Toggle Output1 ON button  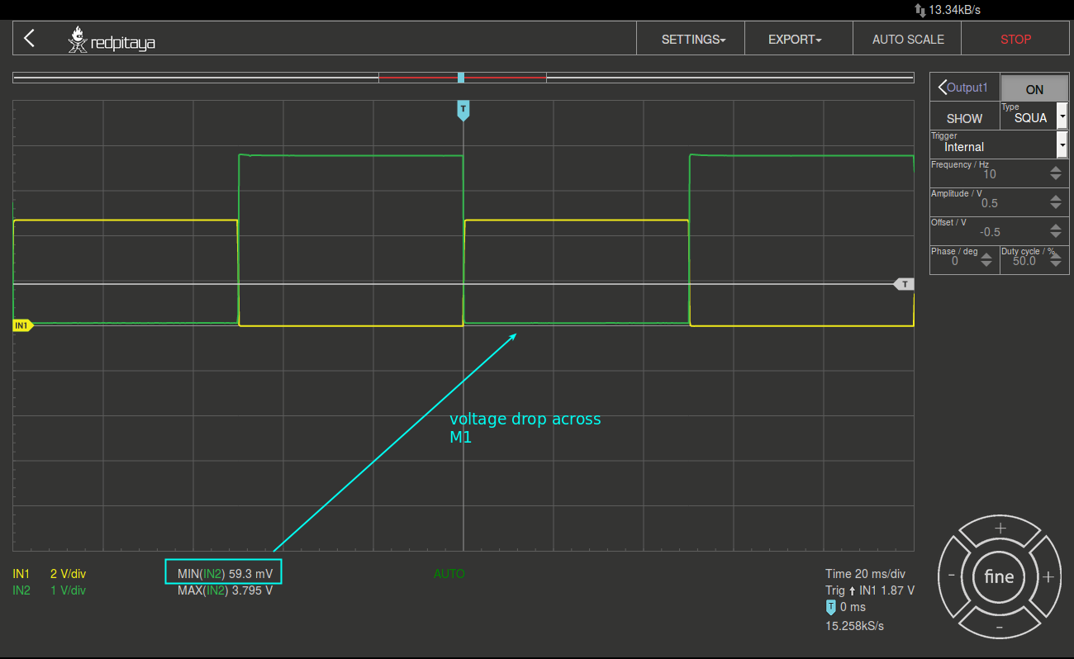(x=1034, y=88)
